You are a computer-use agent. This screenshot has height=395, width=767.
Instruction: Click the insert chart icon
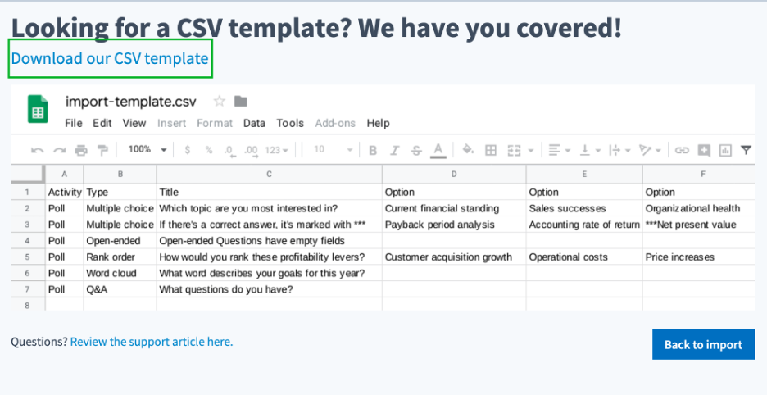(725, 150)
